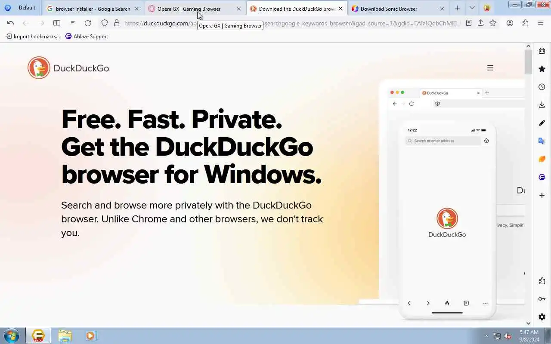Open Windows Explorer folder in taskbar
This screenshot has height=344, width=551.
click(65, 335)
